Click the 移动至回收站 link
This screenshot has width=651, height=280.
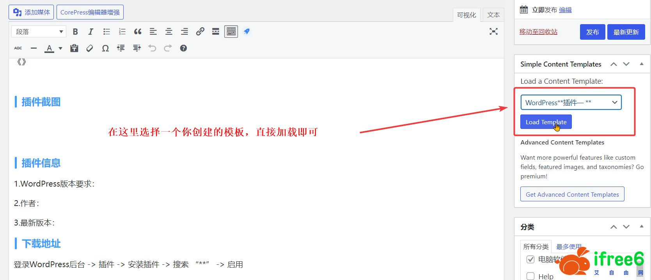click(538, 32)
